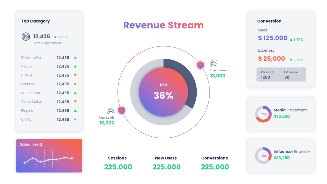Click the Expenses $25,000 figure
The height and width of the screenshot is (184, 327).
click(271, 59)
